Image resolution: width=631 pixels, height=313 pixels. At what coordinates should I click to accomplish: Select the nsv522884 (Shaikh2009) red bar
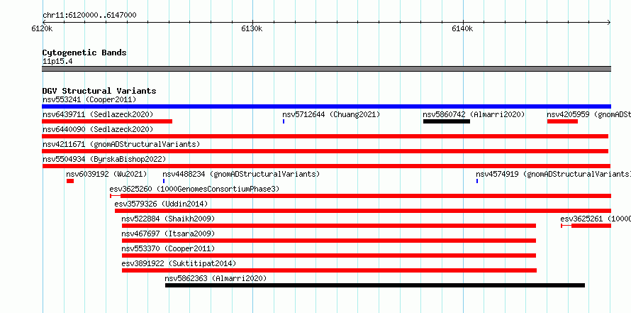tap(329, 226)
